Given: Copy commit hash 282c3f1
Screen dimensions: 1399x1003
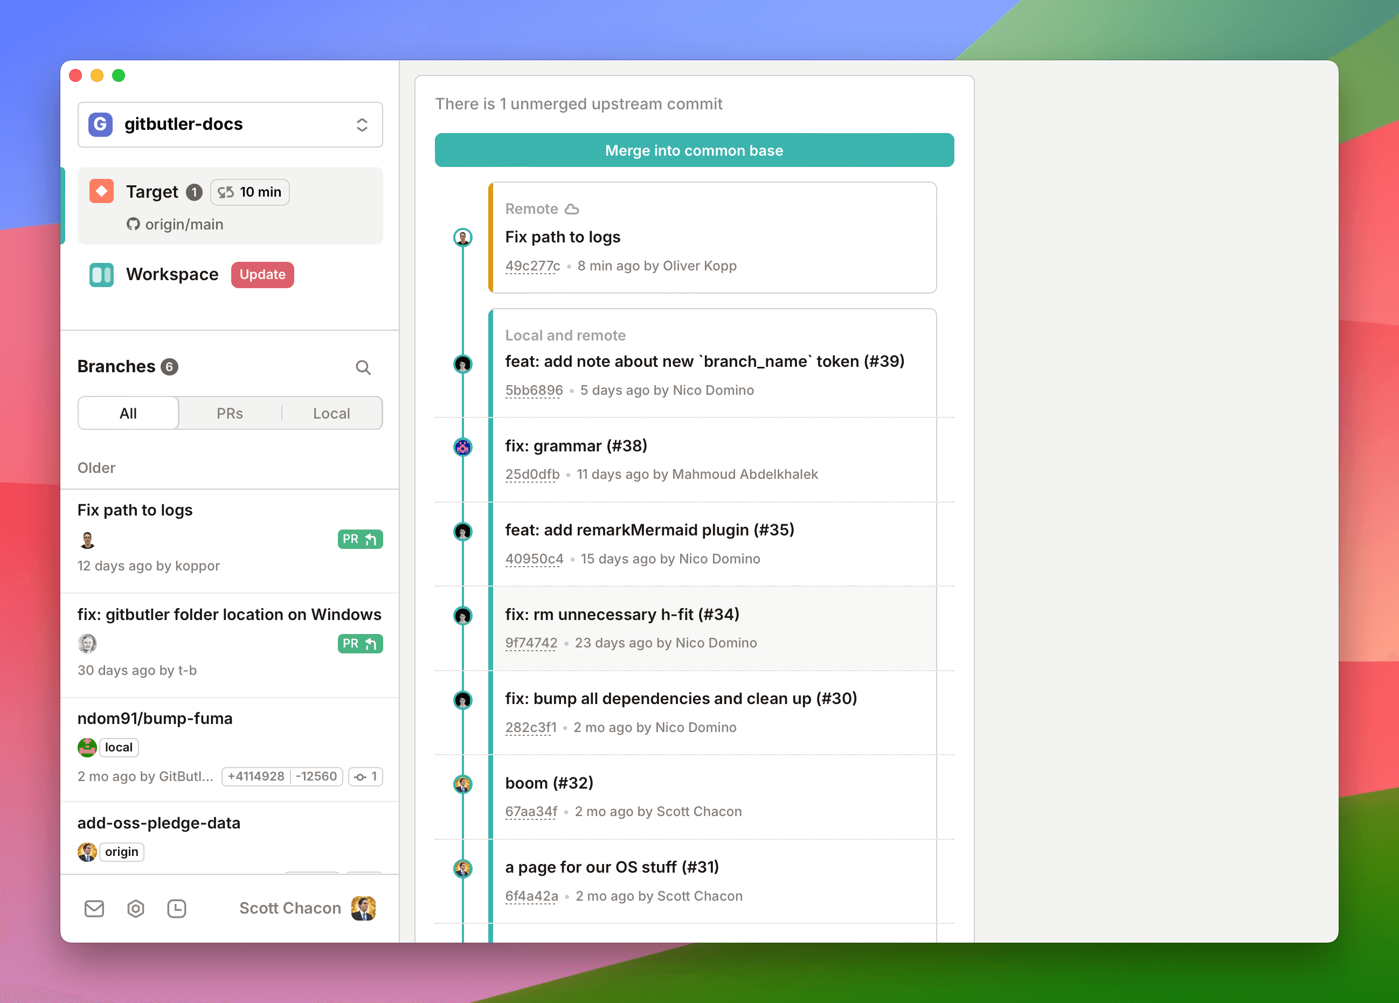Looking at the screenshot, I should (530, 727).
